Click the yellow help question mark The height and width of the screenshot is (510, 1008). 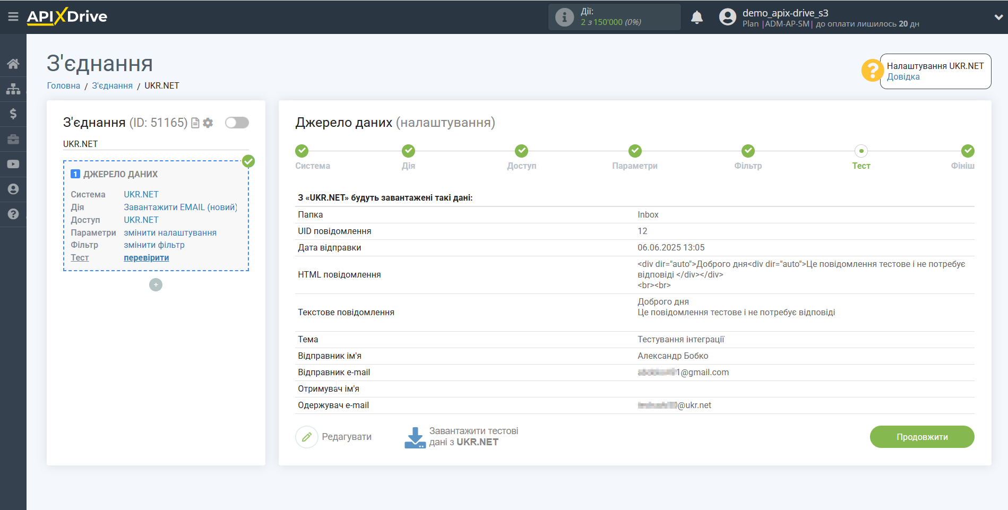(x=872, y=70)
